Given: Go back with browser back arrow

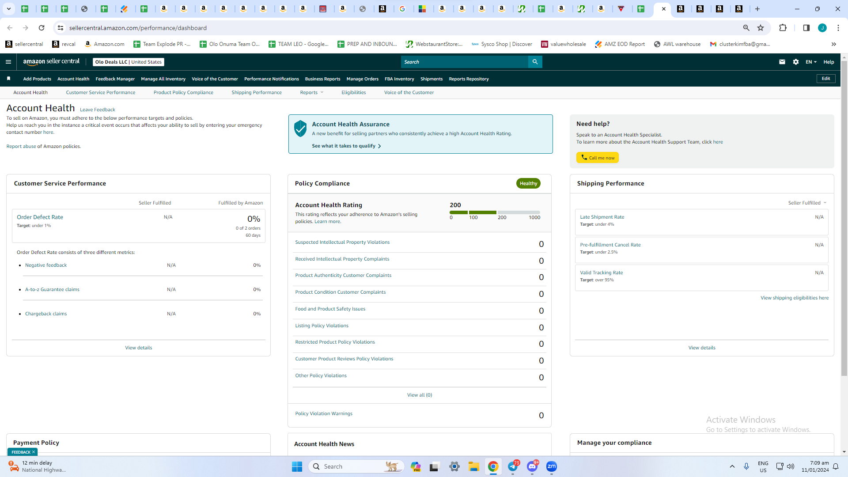Looking at the screenshot, I should 10,28.
